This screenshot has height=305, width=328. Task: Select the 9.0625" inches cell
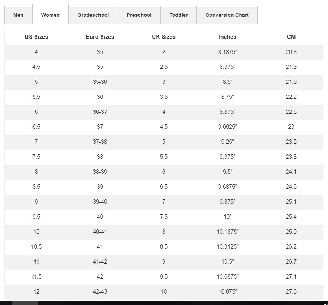[227, 127]
